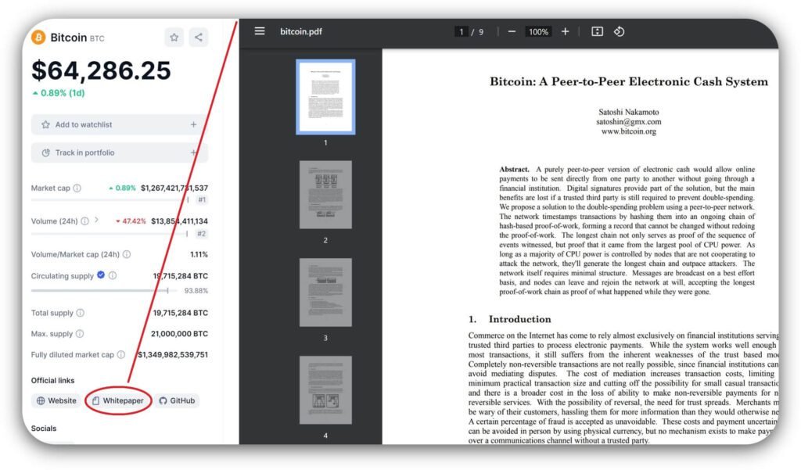Viewport: 801px width, 470px height.
Task: Open the Whitepaper link
Action: [118, 400]
